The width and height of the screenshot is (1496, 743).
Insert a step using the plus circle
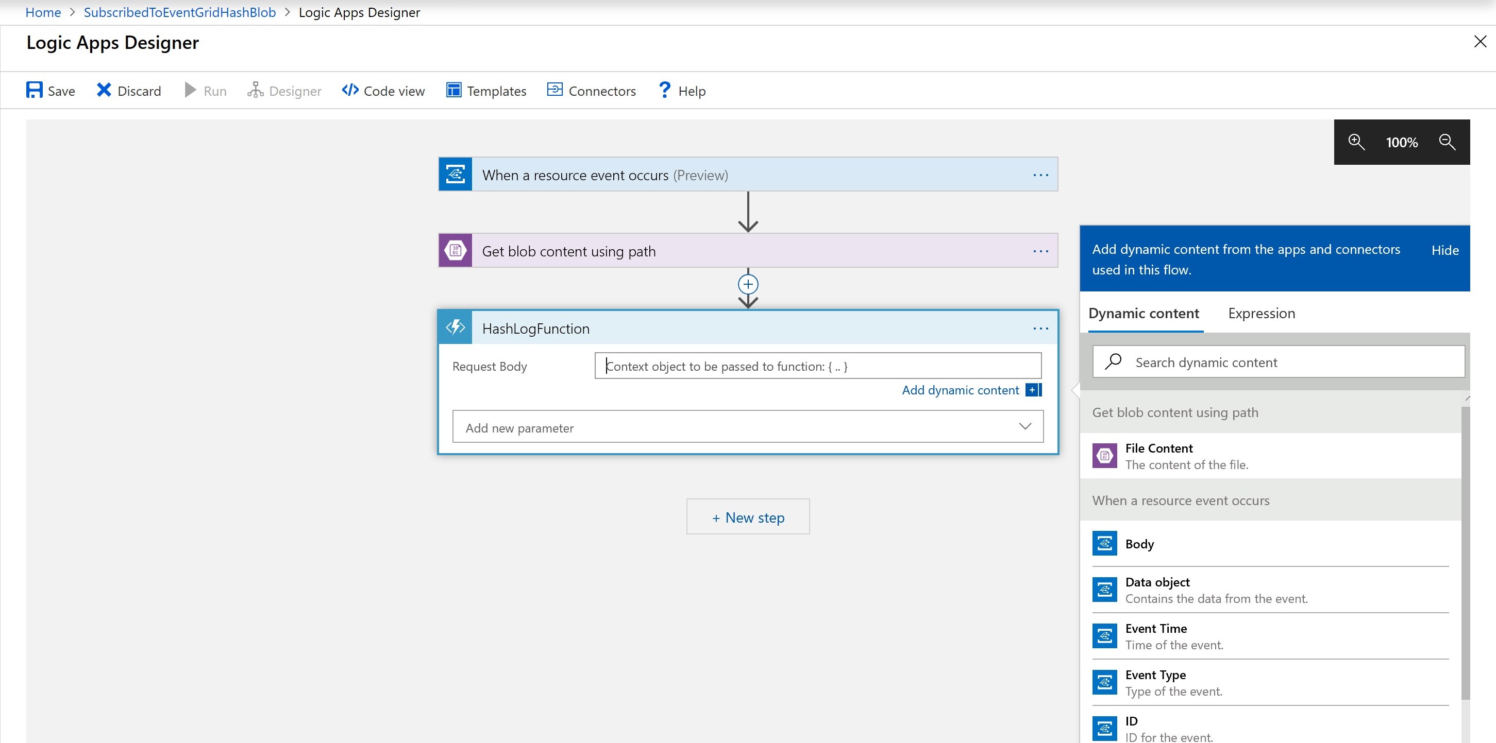(747, 284)
